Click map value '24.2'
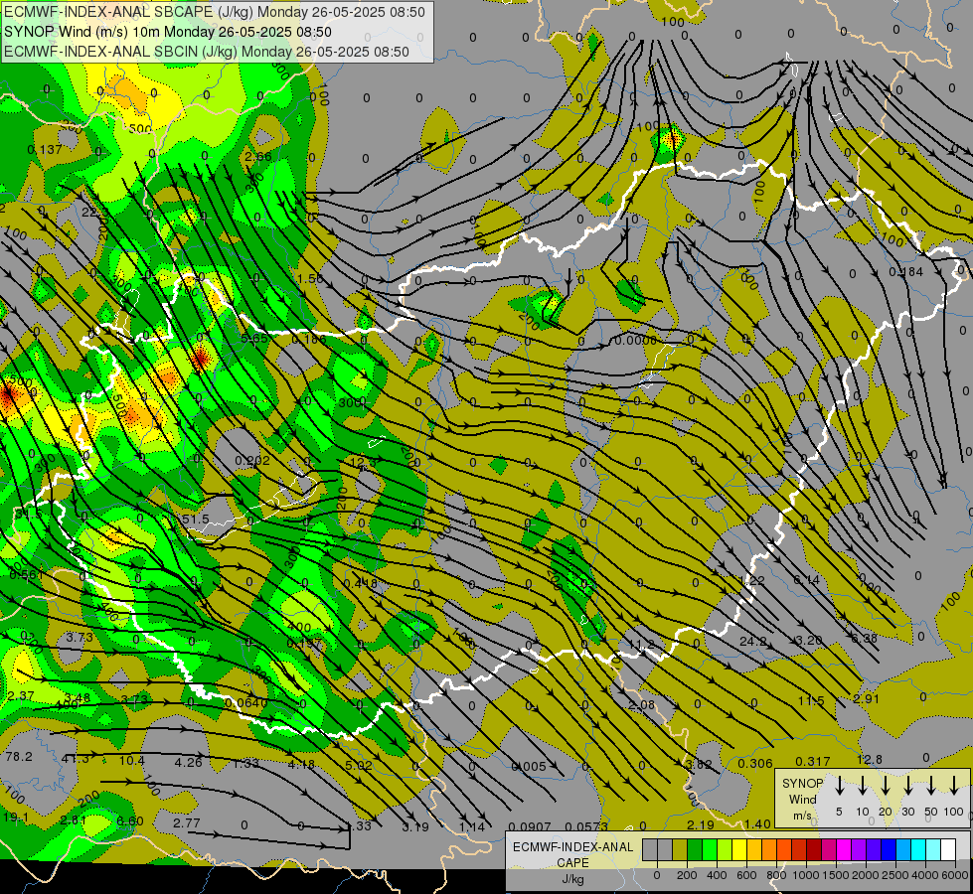The width and height of the screenshot is (973, 894). coord(752,641)
